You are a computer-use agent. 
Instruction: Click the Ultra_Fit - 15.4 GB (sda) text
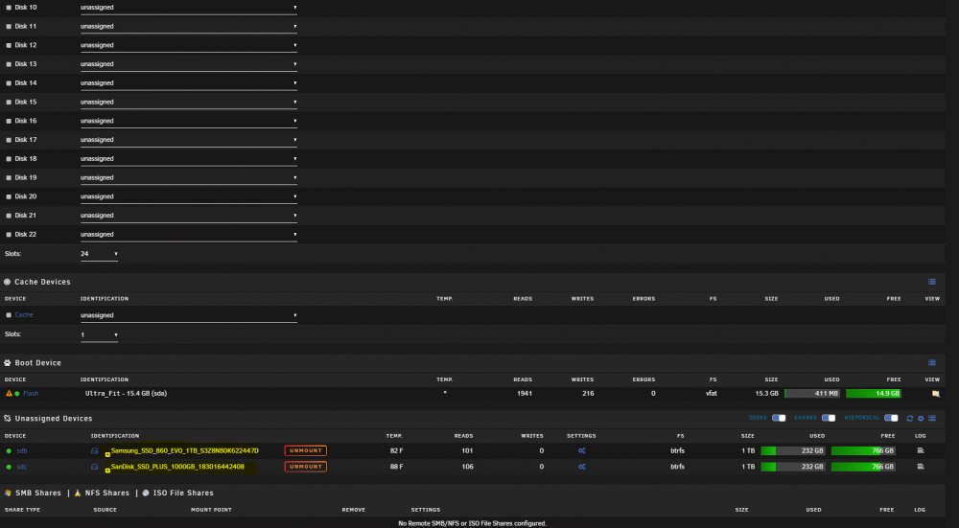(126, 394)
